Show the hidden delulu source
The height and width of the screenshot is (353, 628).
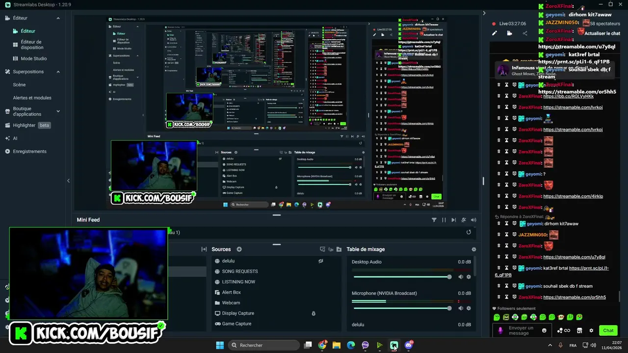tap(320, 261)
